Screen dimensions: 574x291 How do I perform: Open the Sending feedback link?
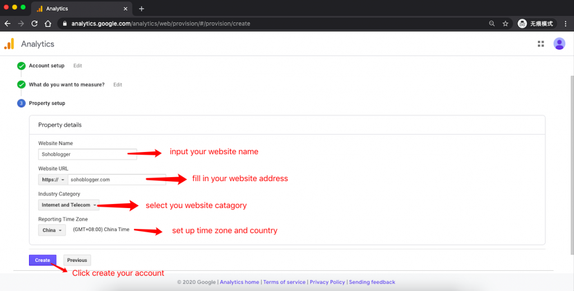tap(372, 282)
